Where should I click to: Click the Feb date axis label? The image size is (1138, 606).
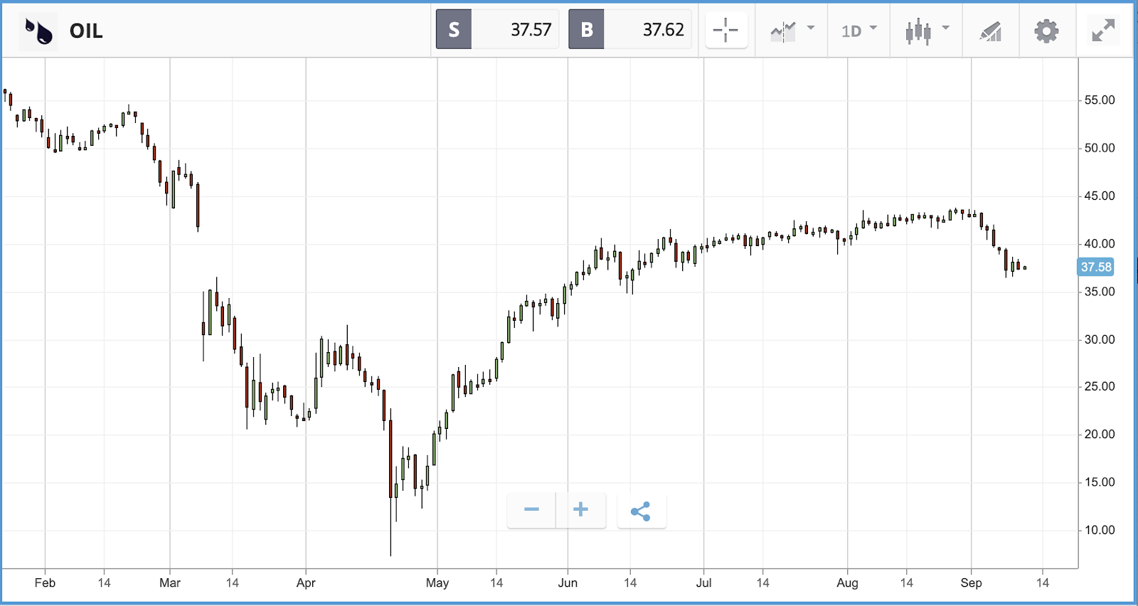click(45, 583)
